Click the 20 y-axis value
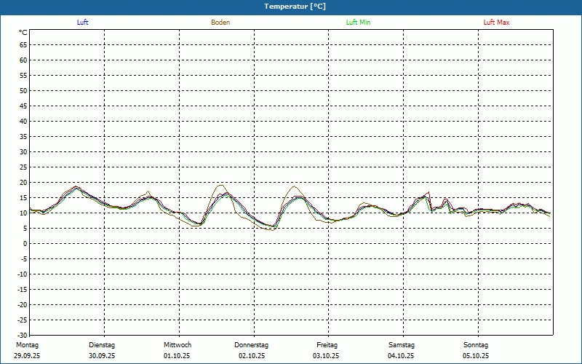Viewport: 582px width, 364px height. point(23,183)
